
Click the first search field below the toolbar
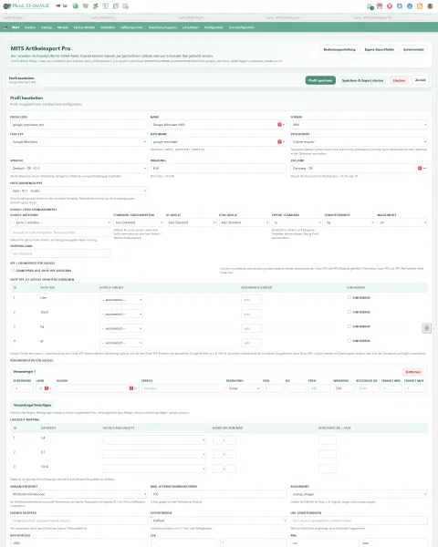[x=44, y=17]
